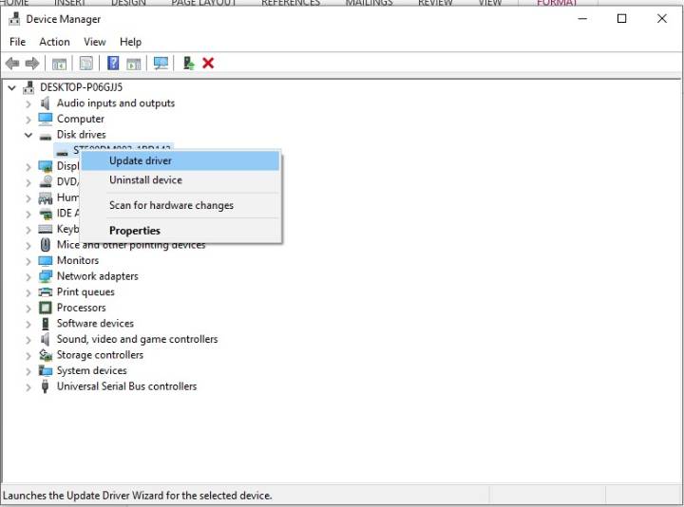Click the update driver toolbar icon with green arrow

click(188, 64)
